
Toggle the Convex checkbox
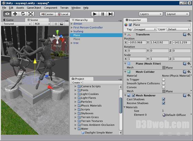(x=163, y=87)
